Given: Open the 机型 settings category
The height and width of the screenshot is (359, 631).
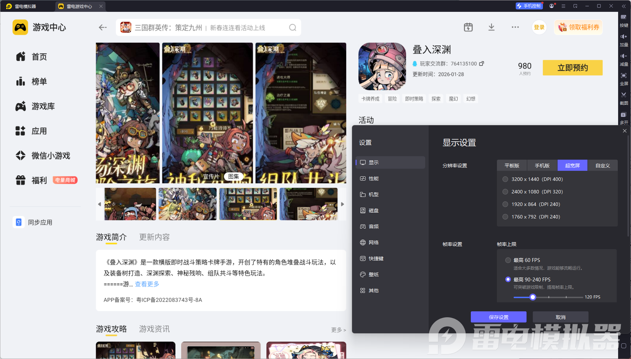Looking at the screenshot, I should pyautogui.click(x=390, y=194).
